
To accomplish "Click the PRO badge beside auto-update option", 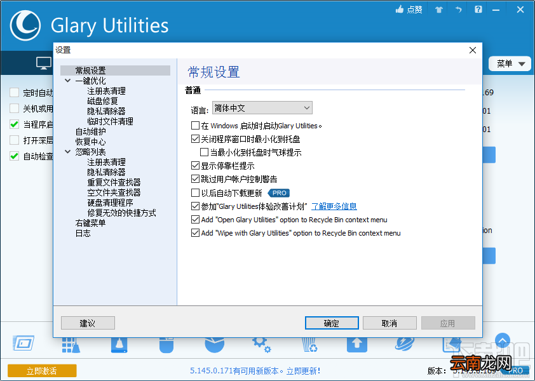I will tap(279, 193).
